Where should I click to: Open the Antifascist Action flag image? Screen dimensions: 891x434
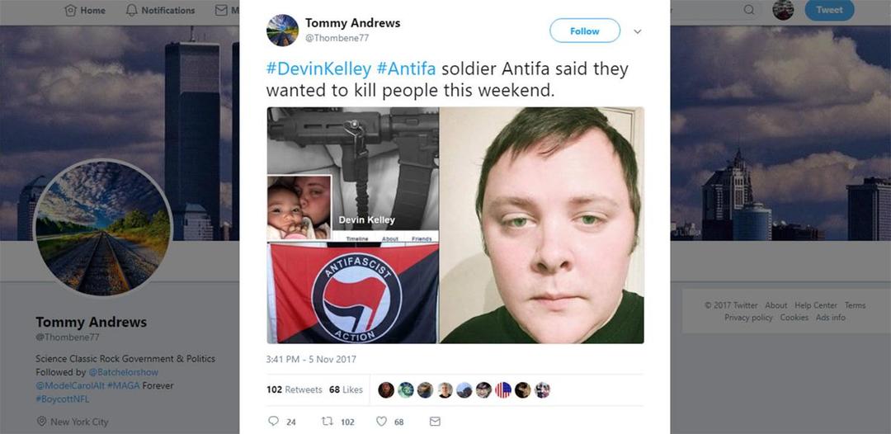(353, 294)
